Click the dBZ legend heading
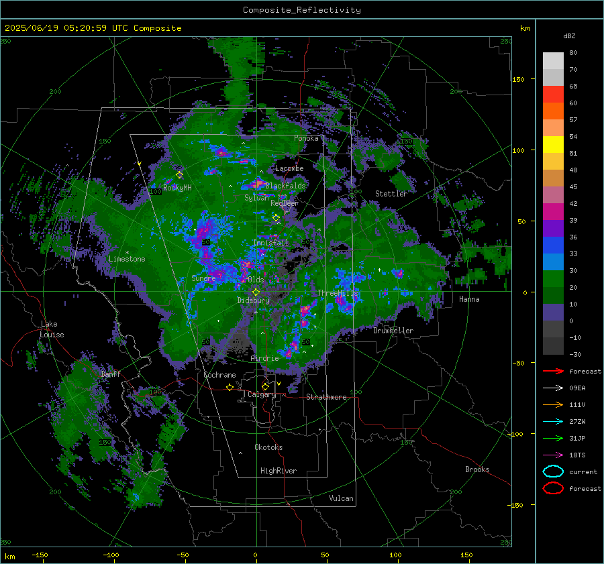The image size is (604, 564). point(569,36)
